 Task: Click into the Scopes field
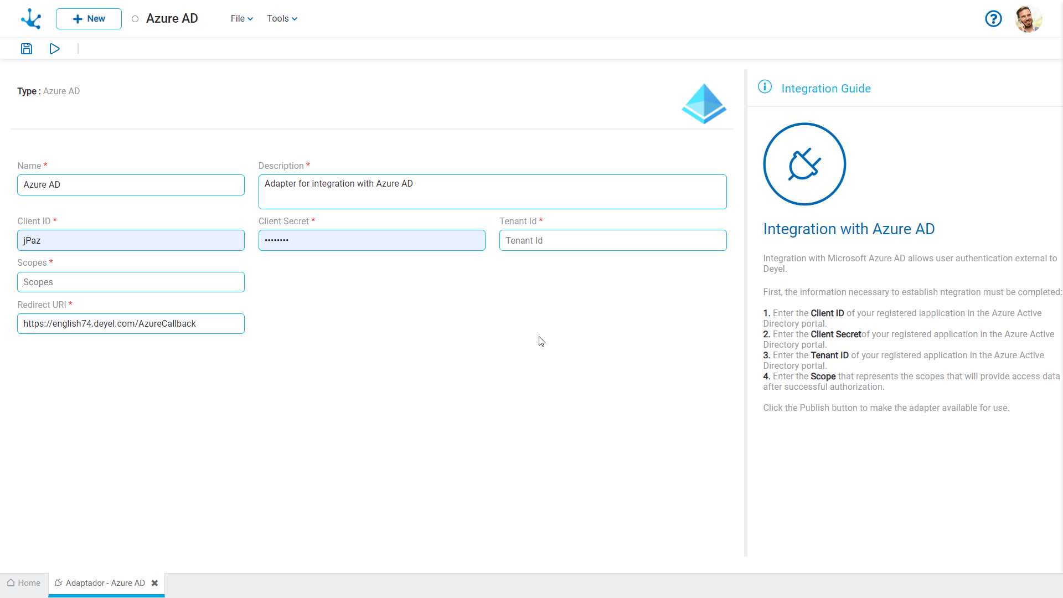pyautogui.click(x=131, y=282)
